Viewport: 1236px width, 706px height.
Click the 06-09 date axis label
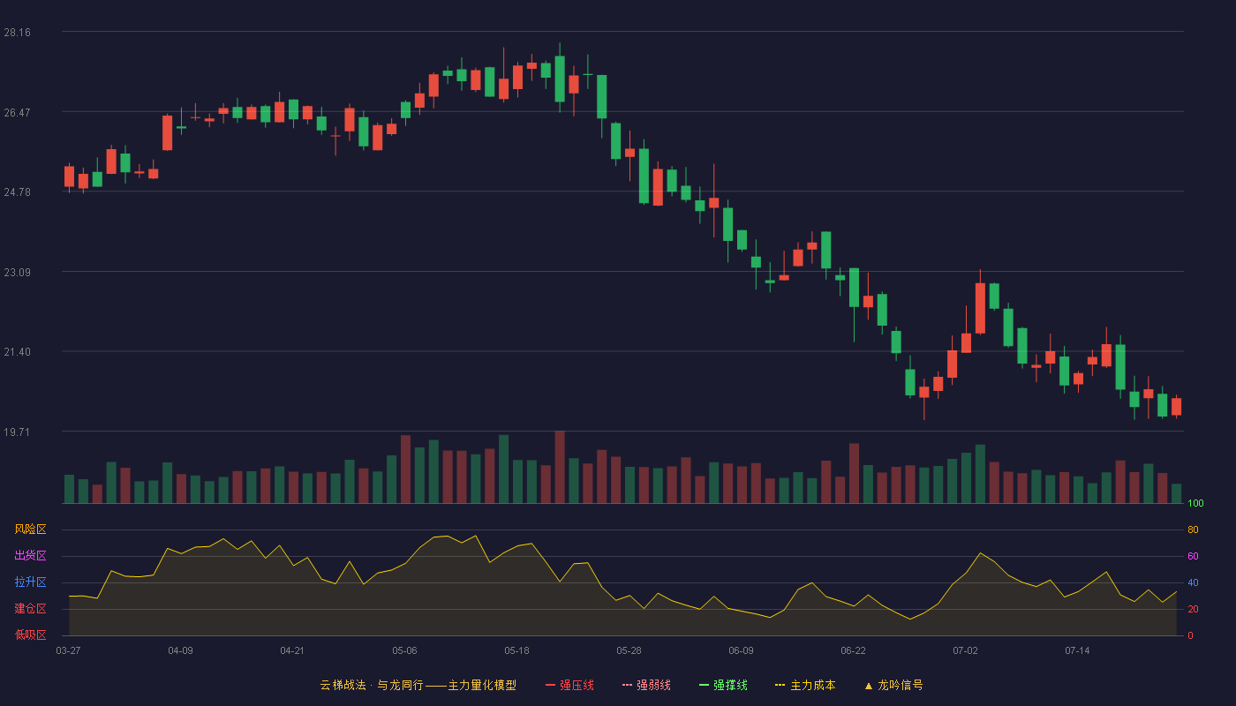[x=741, y=650]
